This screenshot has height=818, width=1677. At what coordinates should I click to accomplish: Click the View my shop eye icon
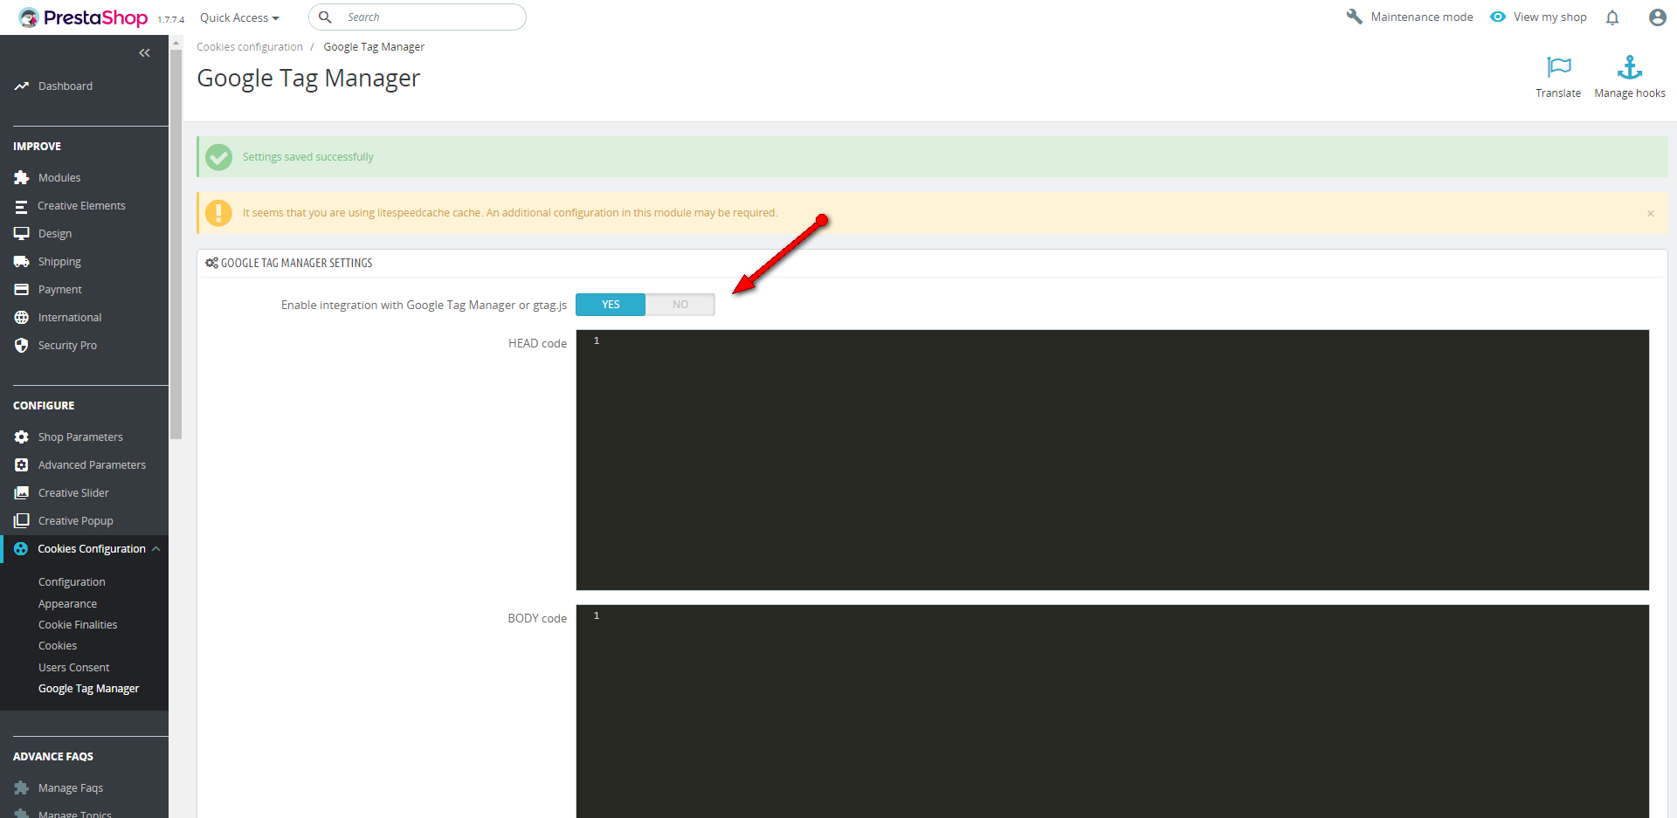pyautogui.click(x=1498, y=17)
